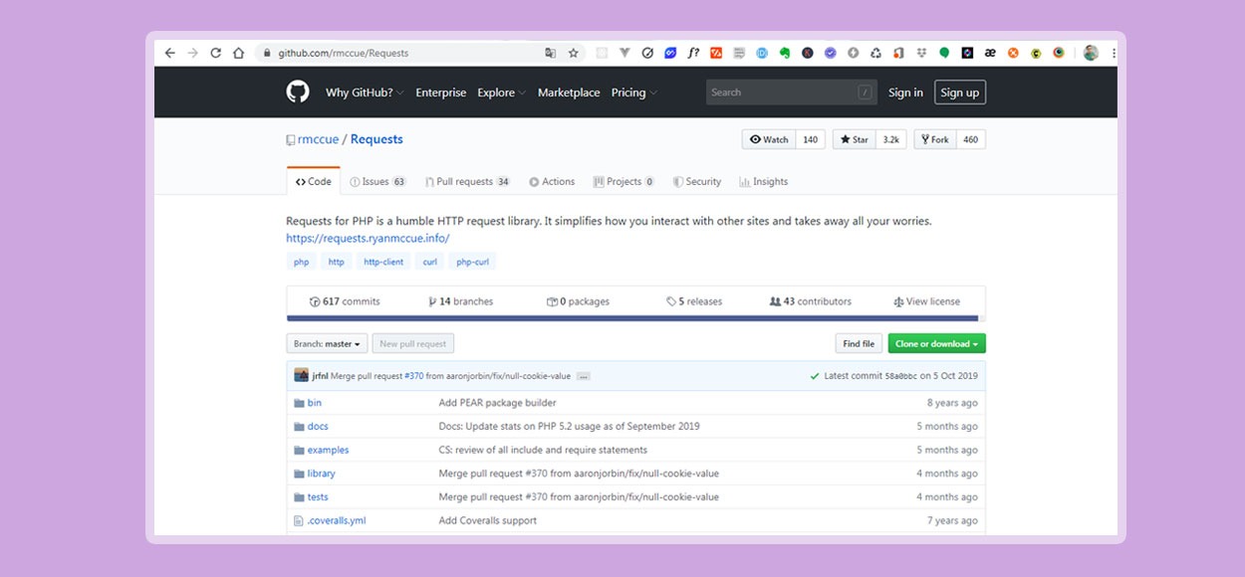Click the browser back arrow
This screenshot has width=1245, height=577.
click(169, 53)
